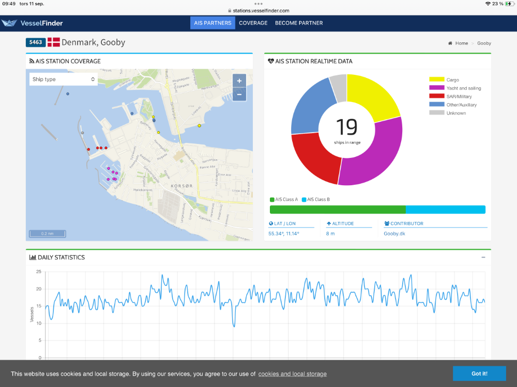Open the Gooby.dk contributor link
517x387 pixels.
tap(394, 234)
